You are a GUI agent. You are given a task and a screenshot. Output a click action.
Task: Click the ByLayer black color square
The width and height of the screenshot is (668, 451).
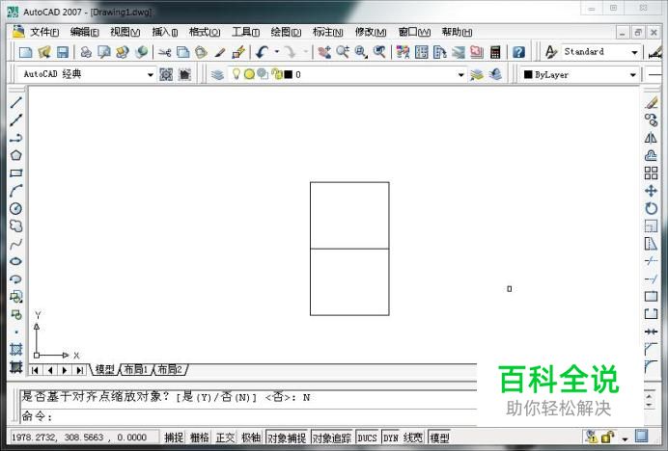528,75
